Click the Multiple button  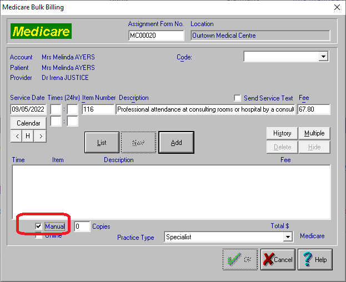(314, 133)
